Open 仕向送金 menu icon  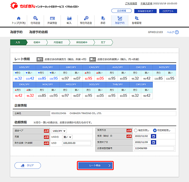(35, 18)
